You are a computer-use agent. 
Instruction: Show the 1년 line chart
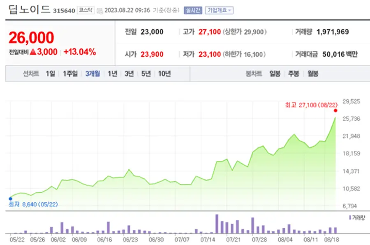coord(112,74)
